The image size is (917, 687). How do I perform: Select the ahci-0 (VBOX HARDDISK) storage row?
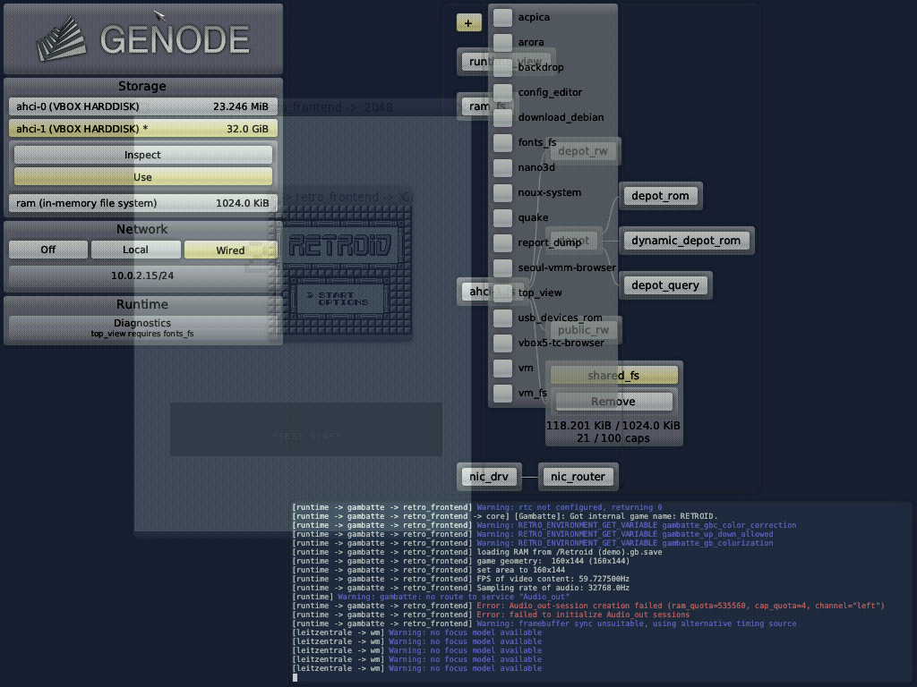[142, 106]
